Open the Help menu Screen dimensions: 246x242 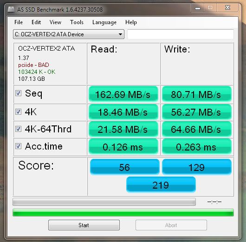pos(131,22)
